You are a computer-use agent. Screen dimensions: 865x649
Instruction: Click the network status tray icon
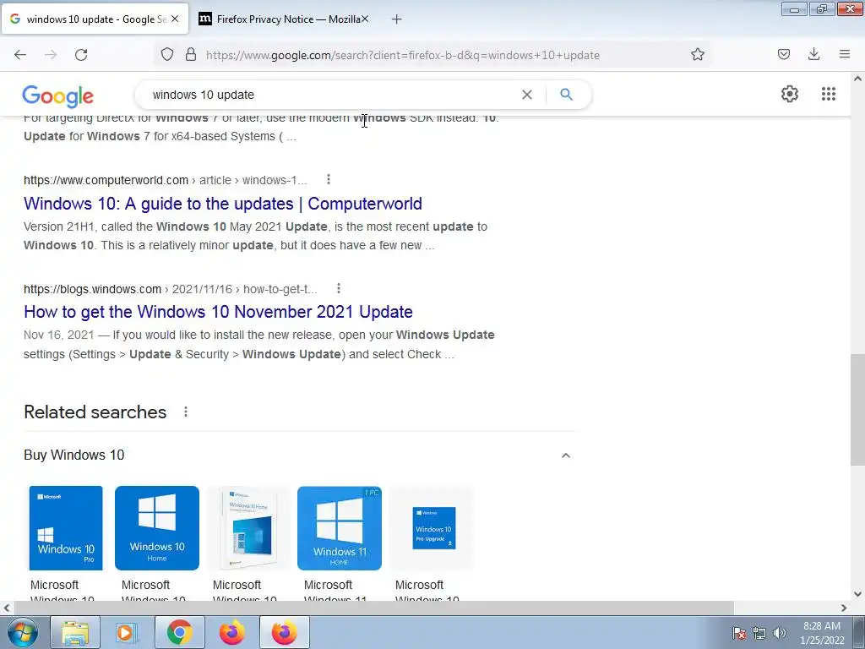[x=759, y=633]
